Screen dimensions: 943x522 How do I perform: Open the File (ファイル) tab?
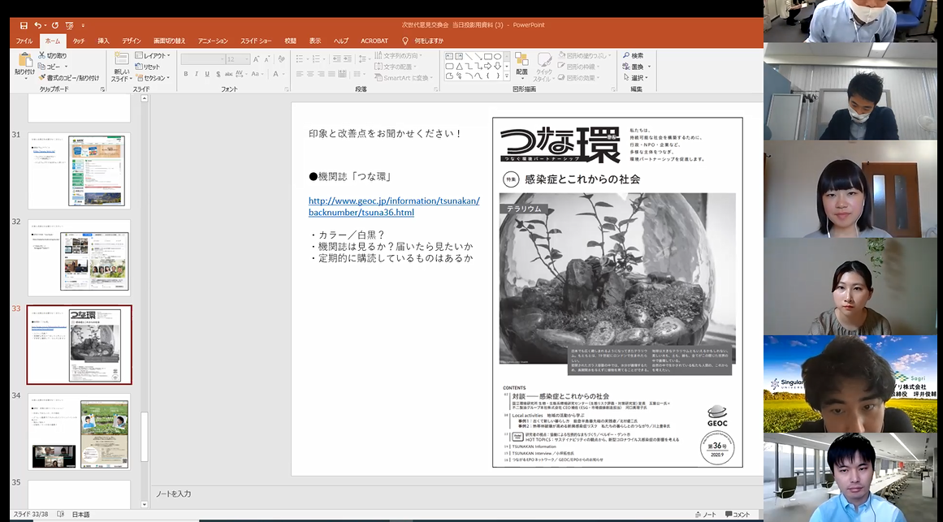24,41
